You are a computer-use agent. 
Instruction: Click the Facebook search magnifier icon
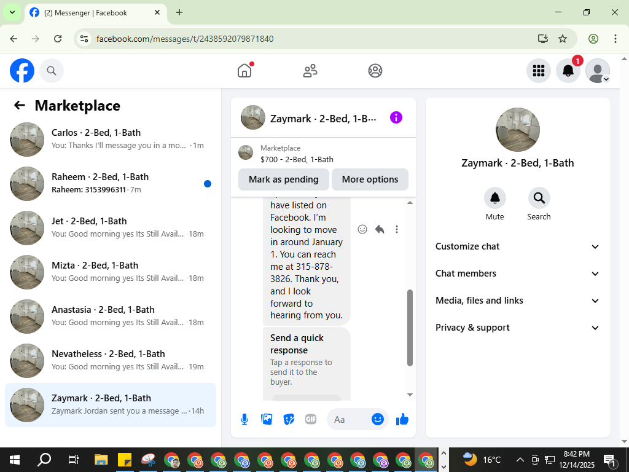point(52,71)
